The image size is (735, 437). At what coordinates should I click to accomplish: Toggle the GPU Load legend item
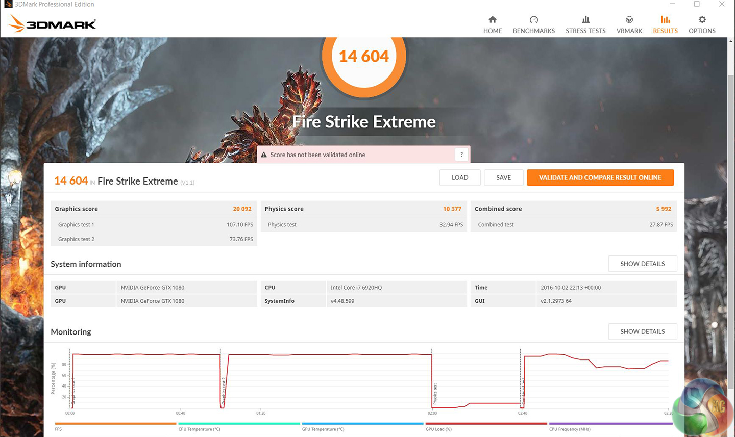(x=486, y=426)
